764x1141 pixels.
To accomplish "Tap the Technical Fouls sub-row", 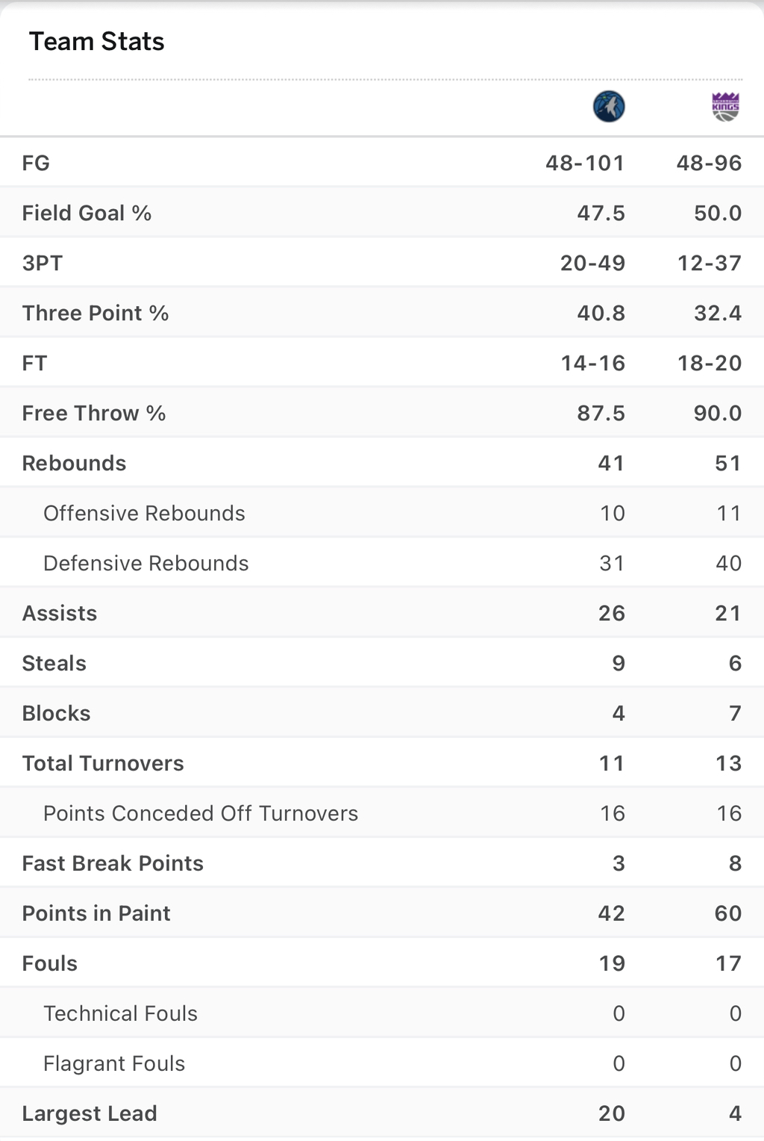I will pyautogui.click(x=382, y=1013).
